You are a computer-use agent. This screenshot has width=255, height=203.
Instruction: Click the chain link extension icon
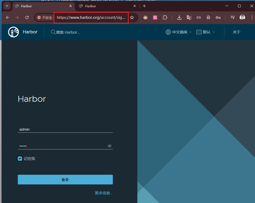coord(198,17)
